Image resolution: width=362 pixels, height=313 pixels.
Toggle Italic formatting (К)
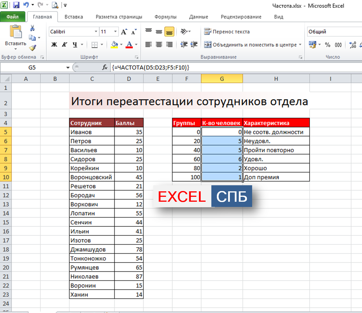(64, 45)
